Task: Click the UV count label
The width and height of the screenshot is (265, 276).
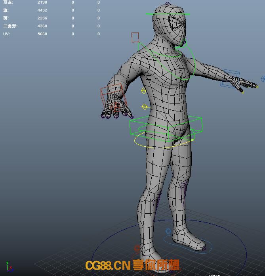Action: click(6, 34)
